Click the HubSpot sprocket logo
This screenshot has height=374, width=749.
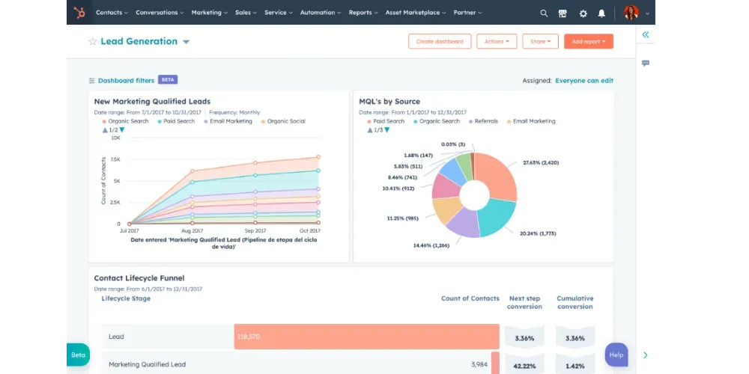[x=79, y=13]
